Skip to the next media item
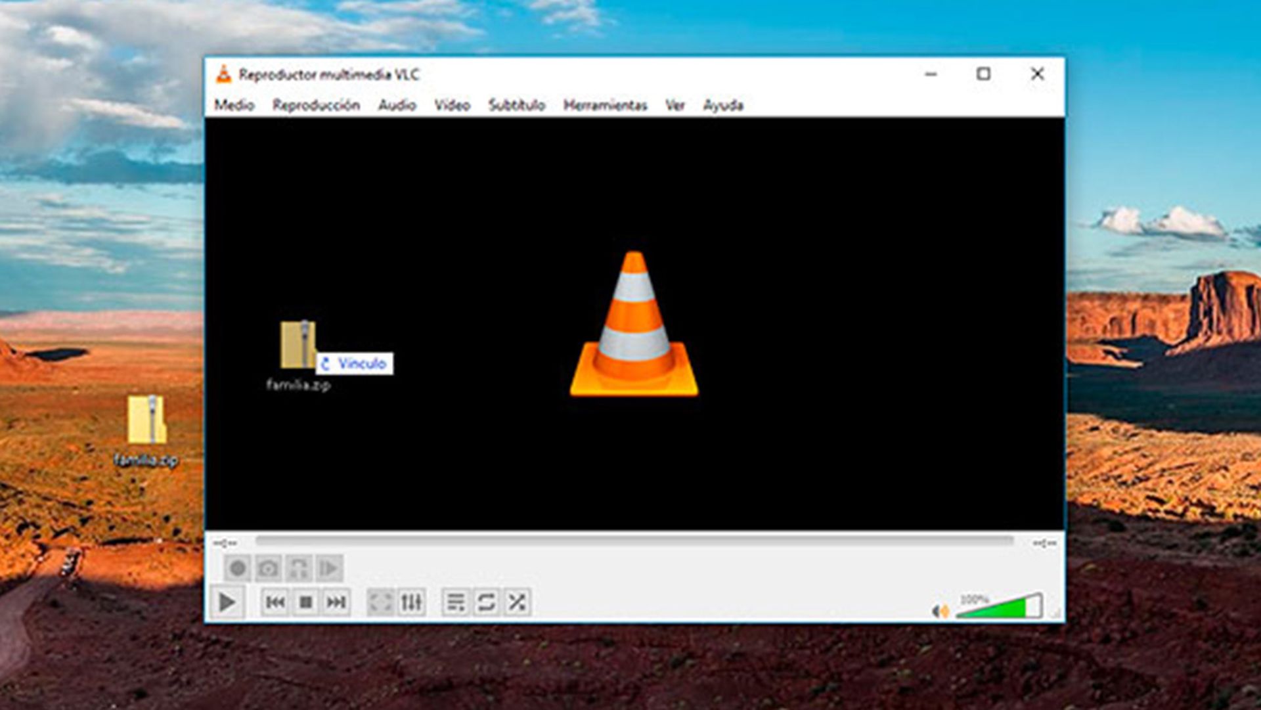The height and width of the screenshot is (710, 1261). [336, 601]
